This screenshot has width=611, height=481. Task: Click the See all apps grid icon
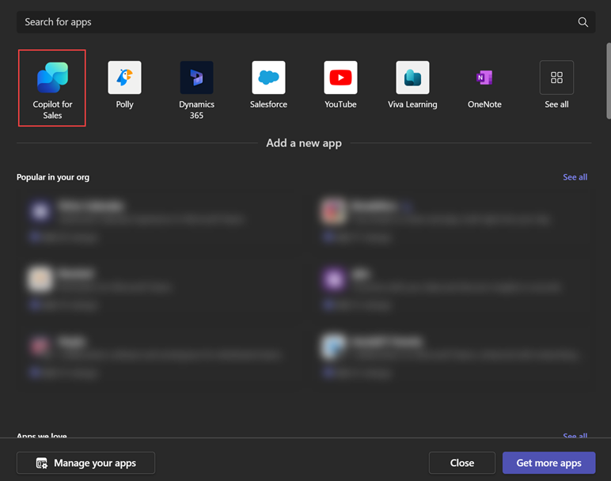pos(556,78)
